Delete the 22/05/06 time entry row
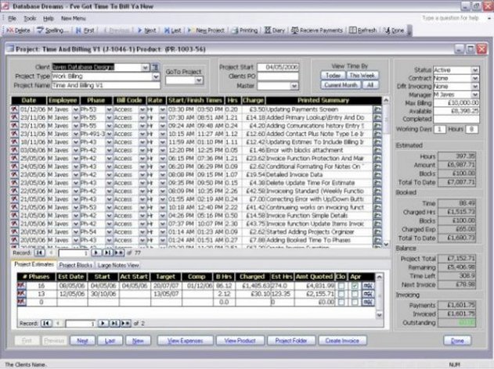 (x=15, y=191)
